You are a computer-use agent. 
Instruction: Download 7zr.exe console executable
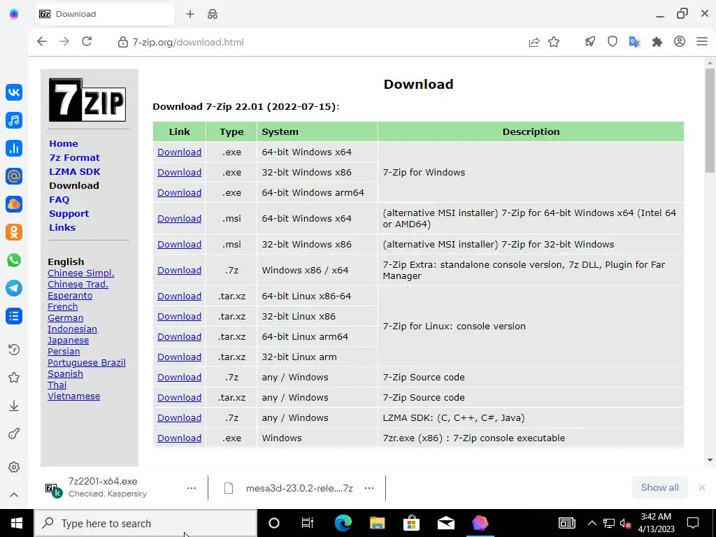click(180, 438)
